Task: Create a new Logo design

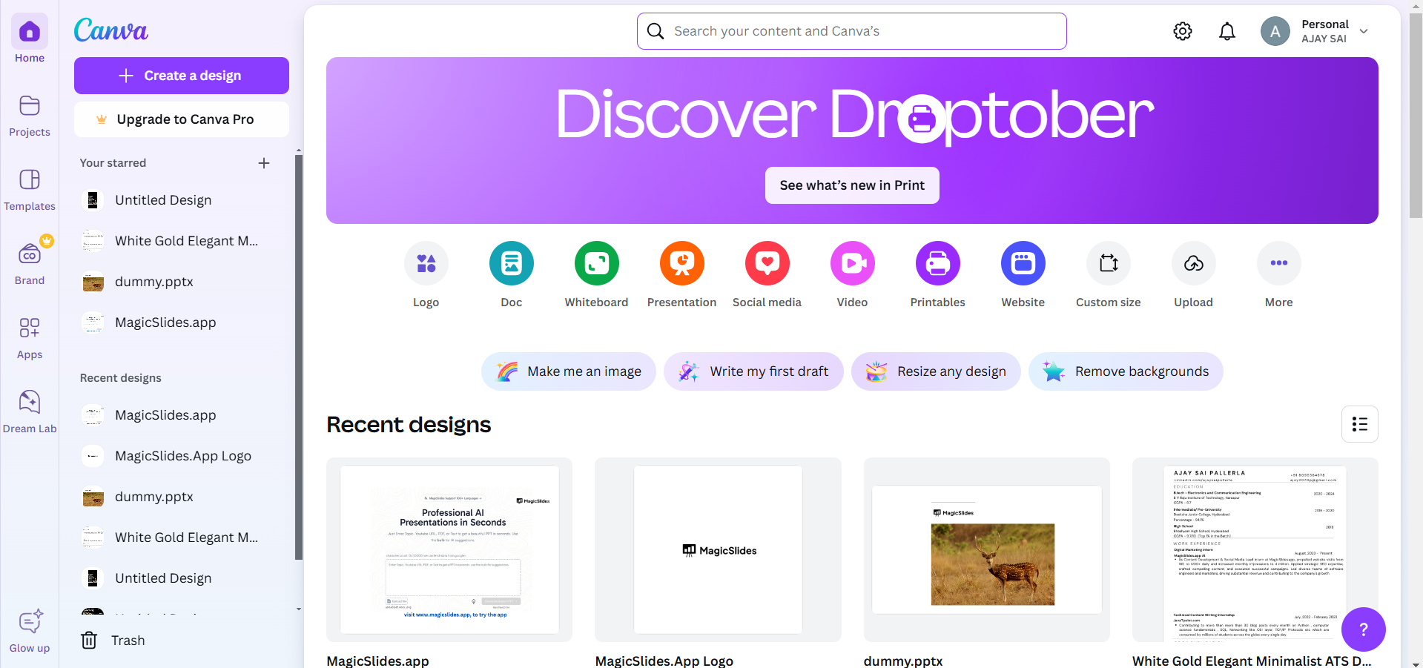Action: click(x=426, y=274)
